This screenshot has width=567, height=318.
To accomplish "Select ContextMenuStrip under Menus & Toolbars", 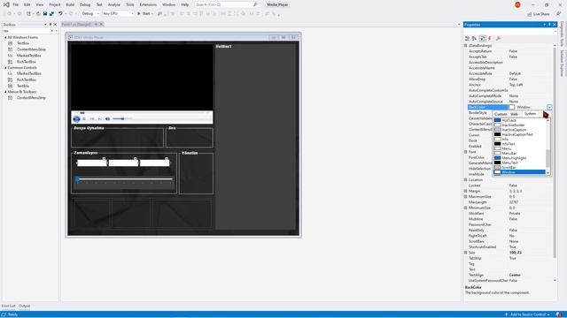I will click(31, 98).
